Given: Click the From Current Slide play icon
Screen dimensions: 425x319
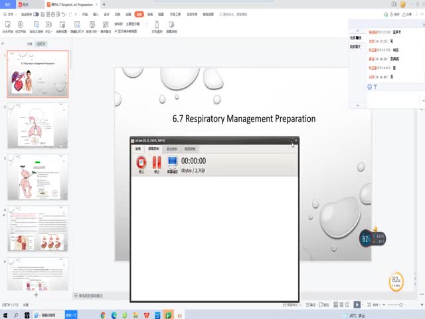Looking at the screenshot, I should click(x=21, y=25).
